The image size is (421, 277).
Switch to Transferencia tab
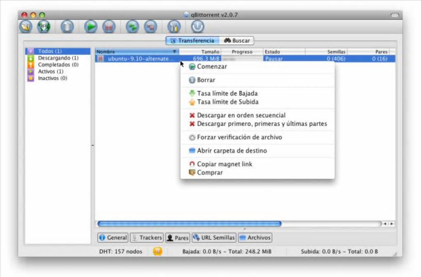(x=193, y=41)
